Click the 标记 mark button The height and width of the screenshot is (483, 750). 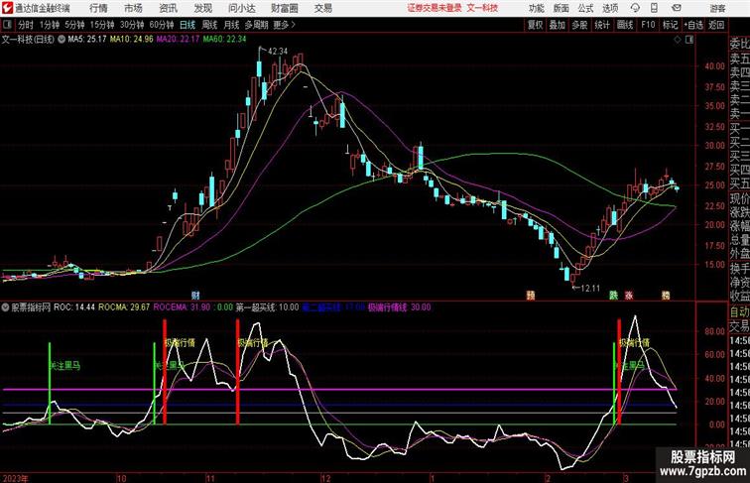coord(670,25)
